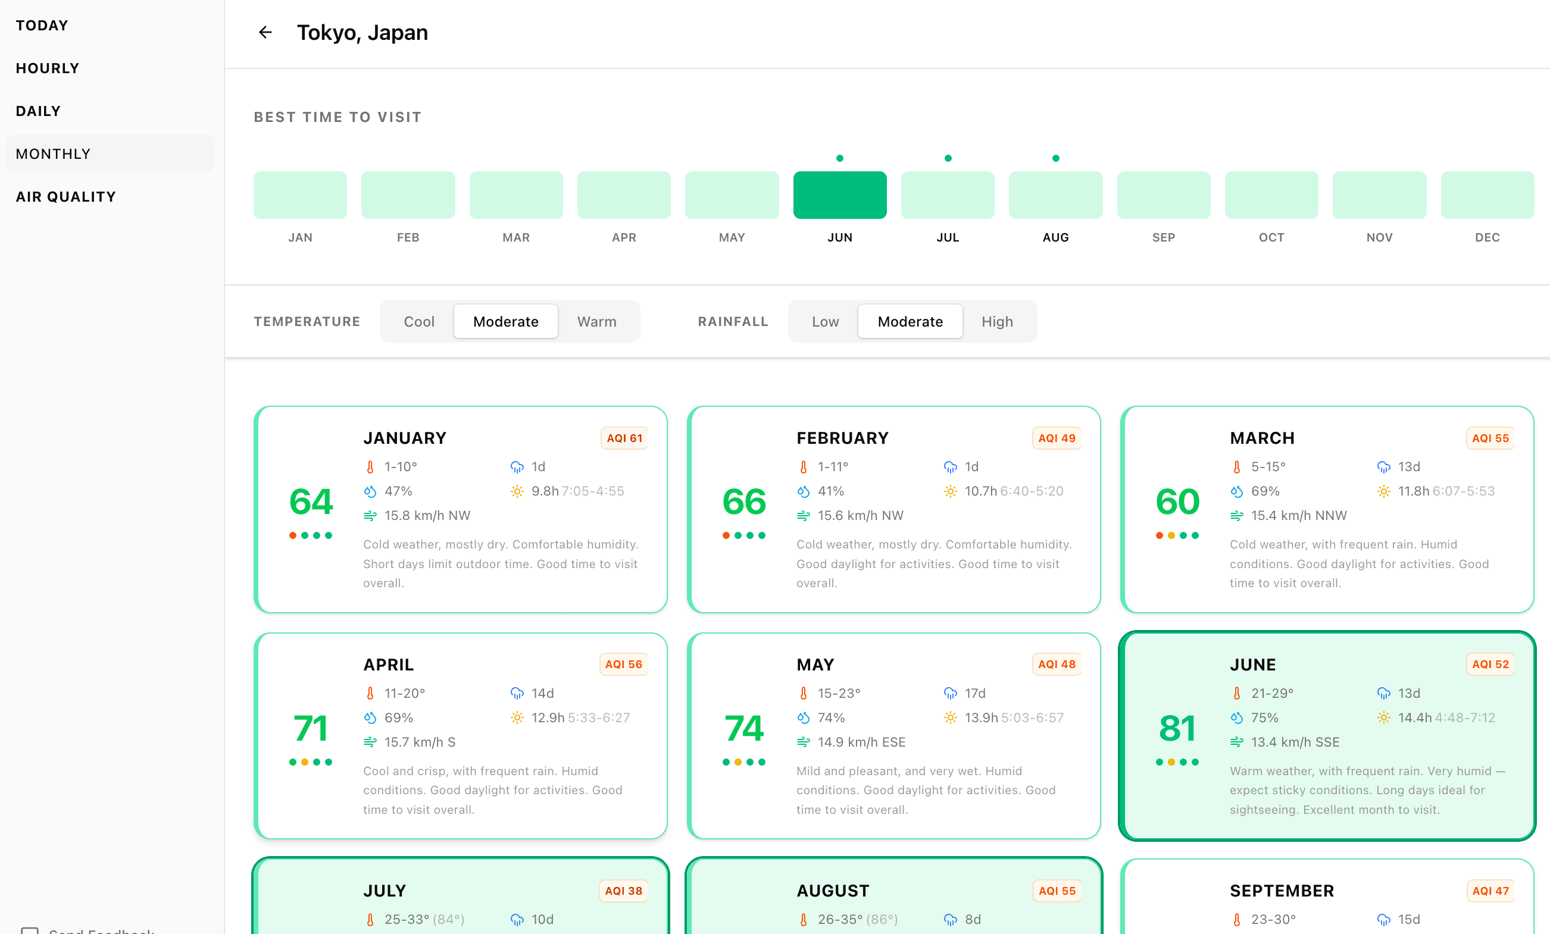Click the back arrow beside Tokyo, Japan
Viewport: 1550px width, 934px height.
click(265, 32)
